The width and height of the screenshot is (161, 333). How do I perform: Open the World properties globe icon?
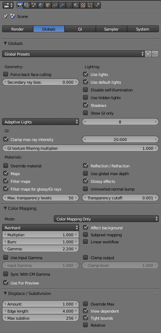(x=41, y=5)
